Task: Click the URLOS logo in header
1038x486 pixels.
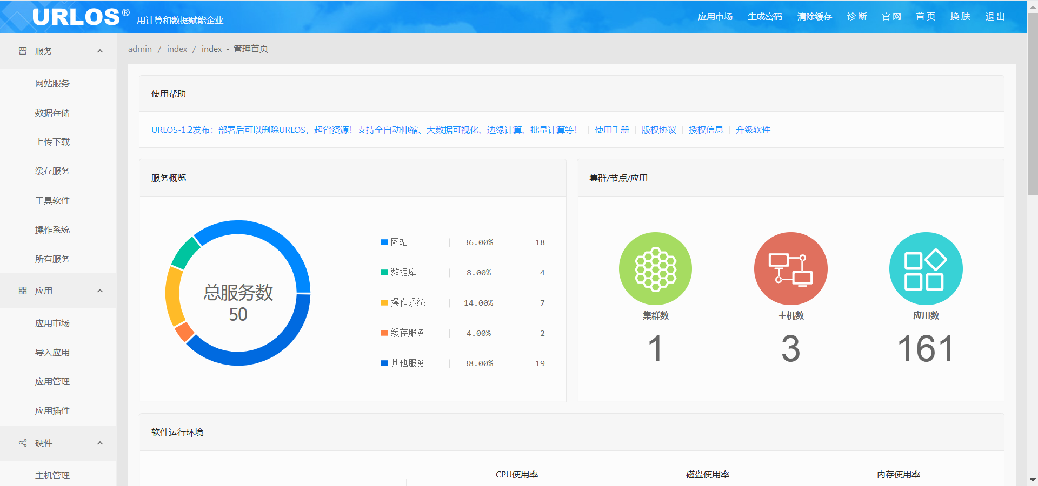Action: click(x=76, y=17)
